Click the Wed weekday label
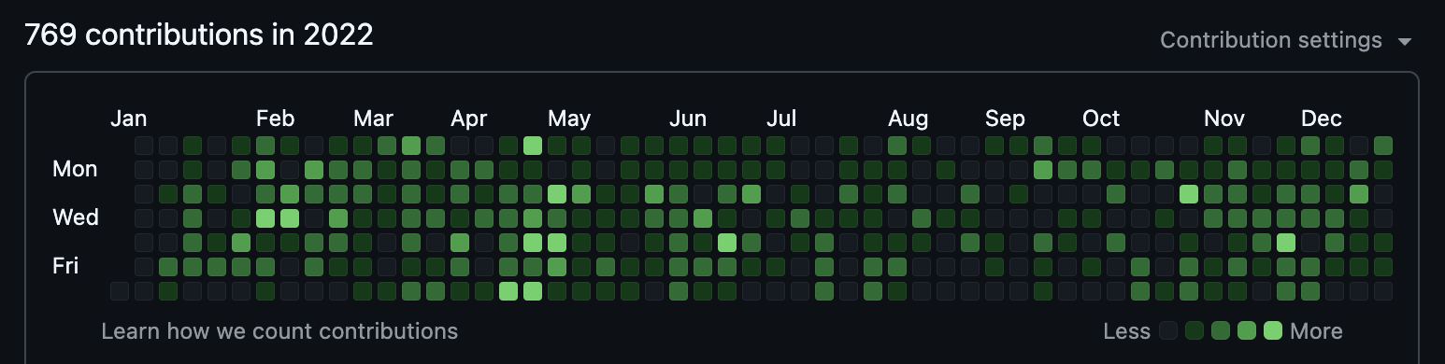 [76, 217]
